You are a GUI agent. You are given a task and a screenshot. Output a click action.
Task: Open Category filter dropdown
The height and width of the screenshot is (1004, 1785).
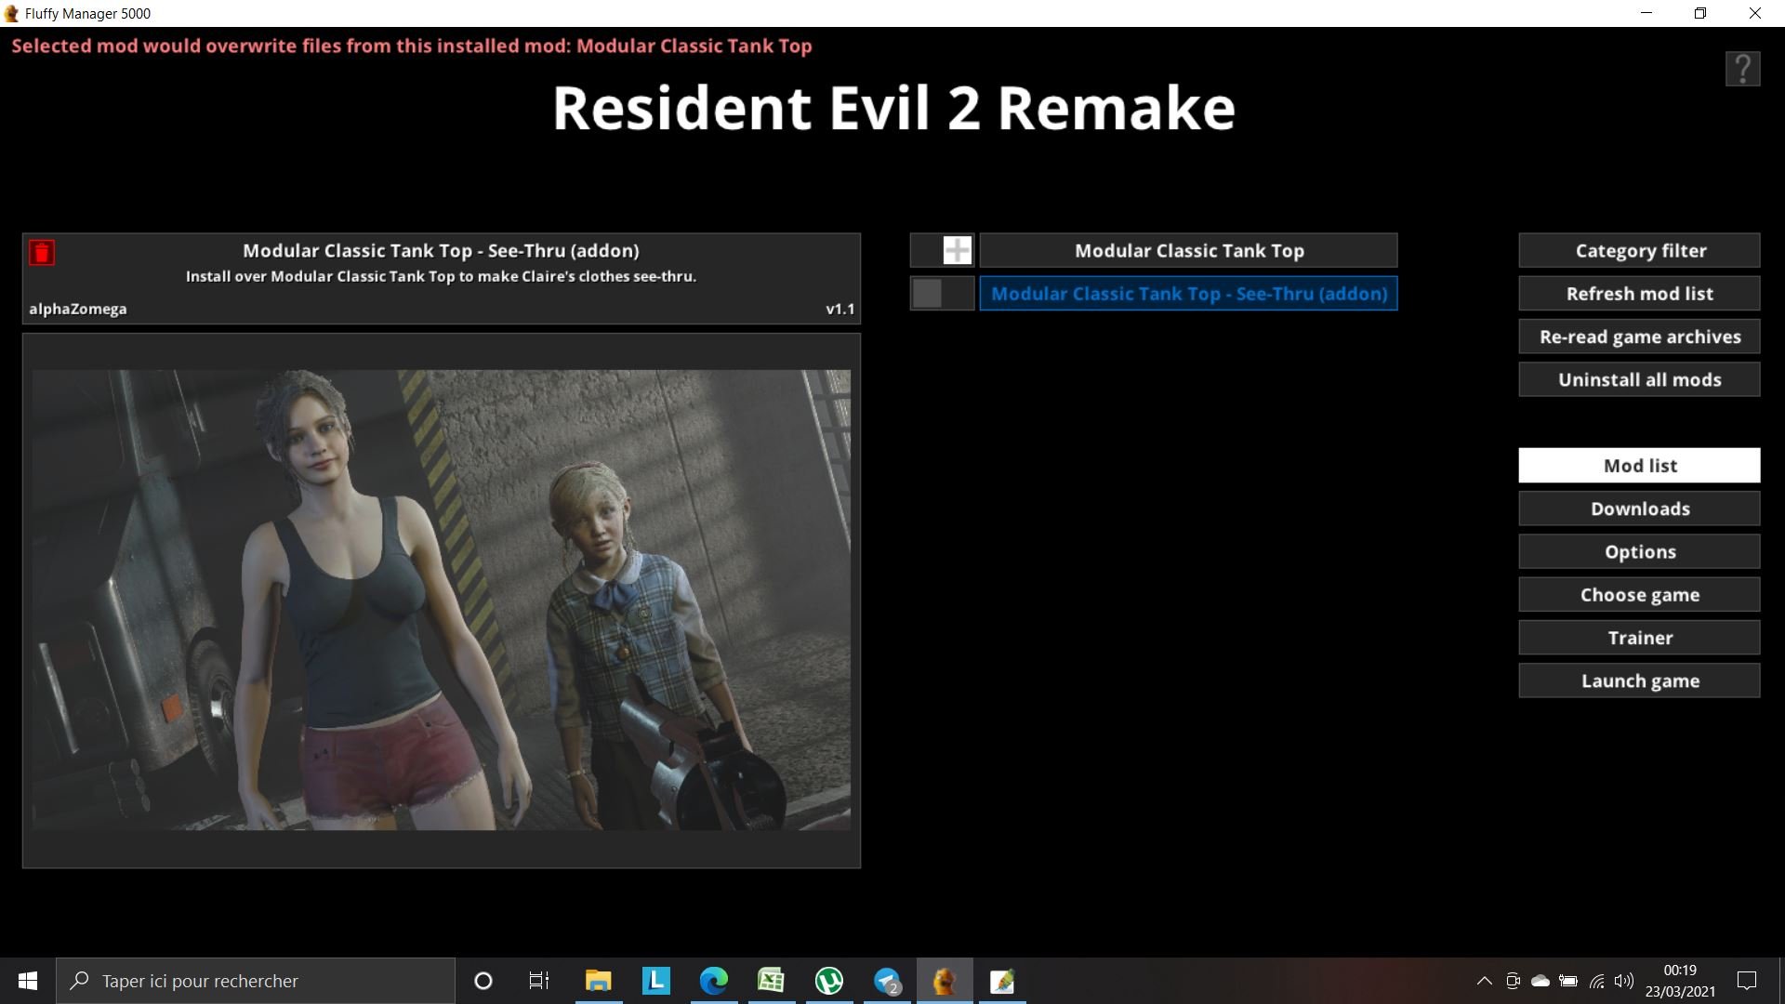coord(1640,250)
